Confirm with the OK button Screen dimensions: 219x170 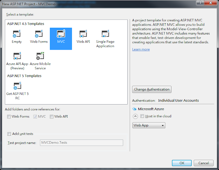tap(182, 163)
